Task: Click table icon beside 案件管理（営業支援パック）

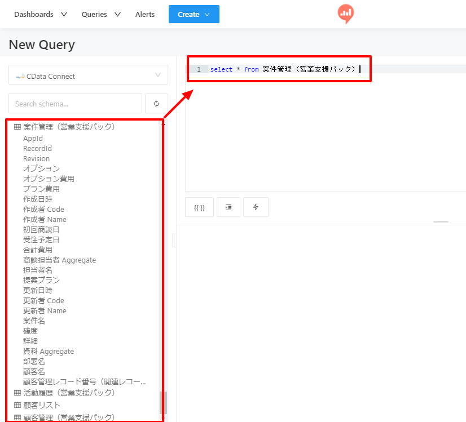Action: click(x=17, y=127)
